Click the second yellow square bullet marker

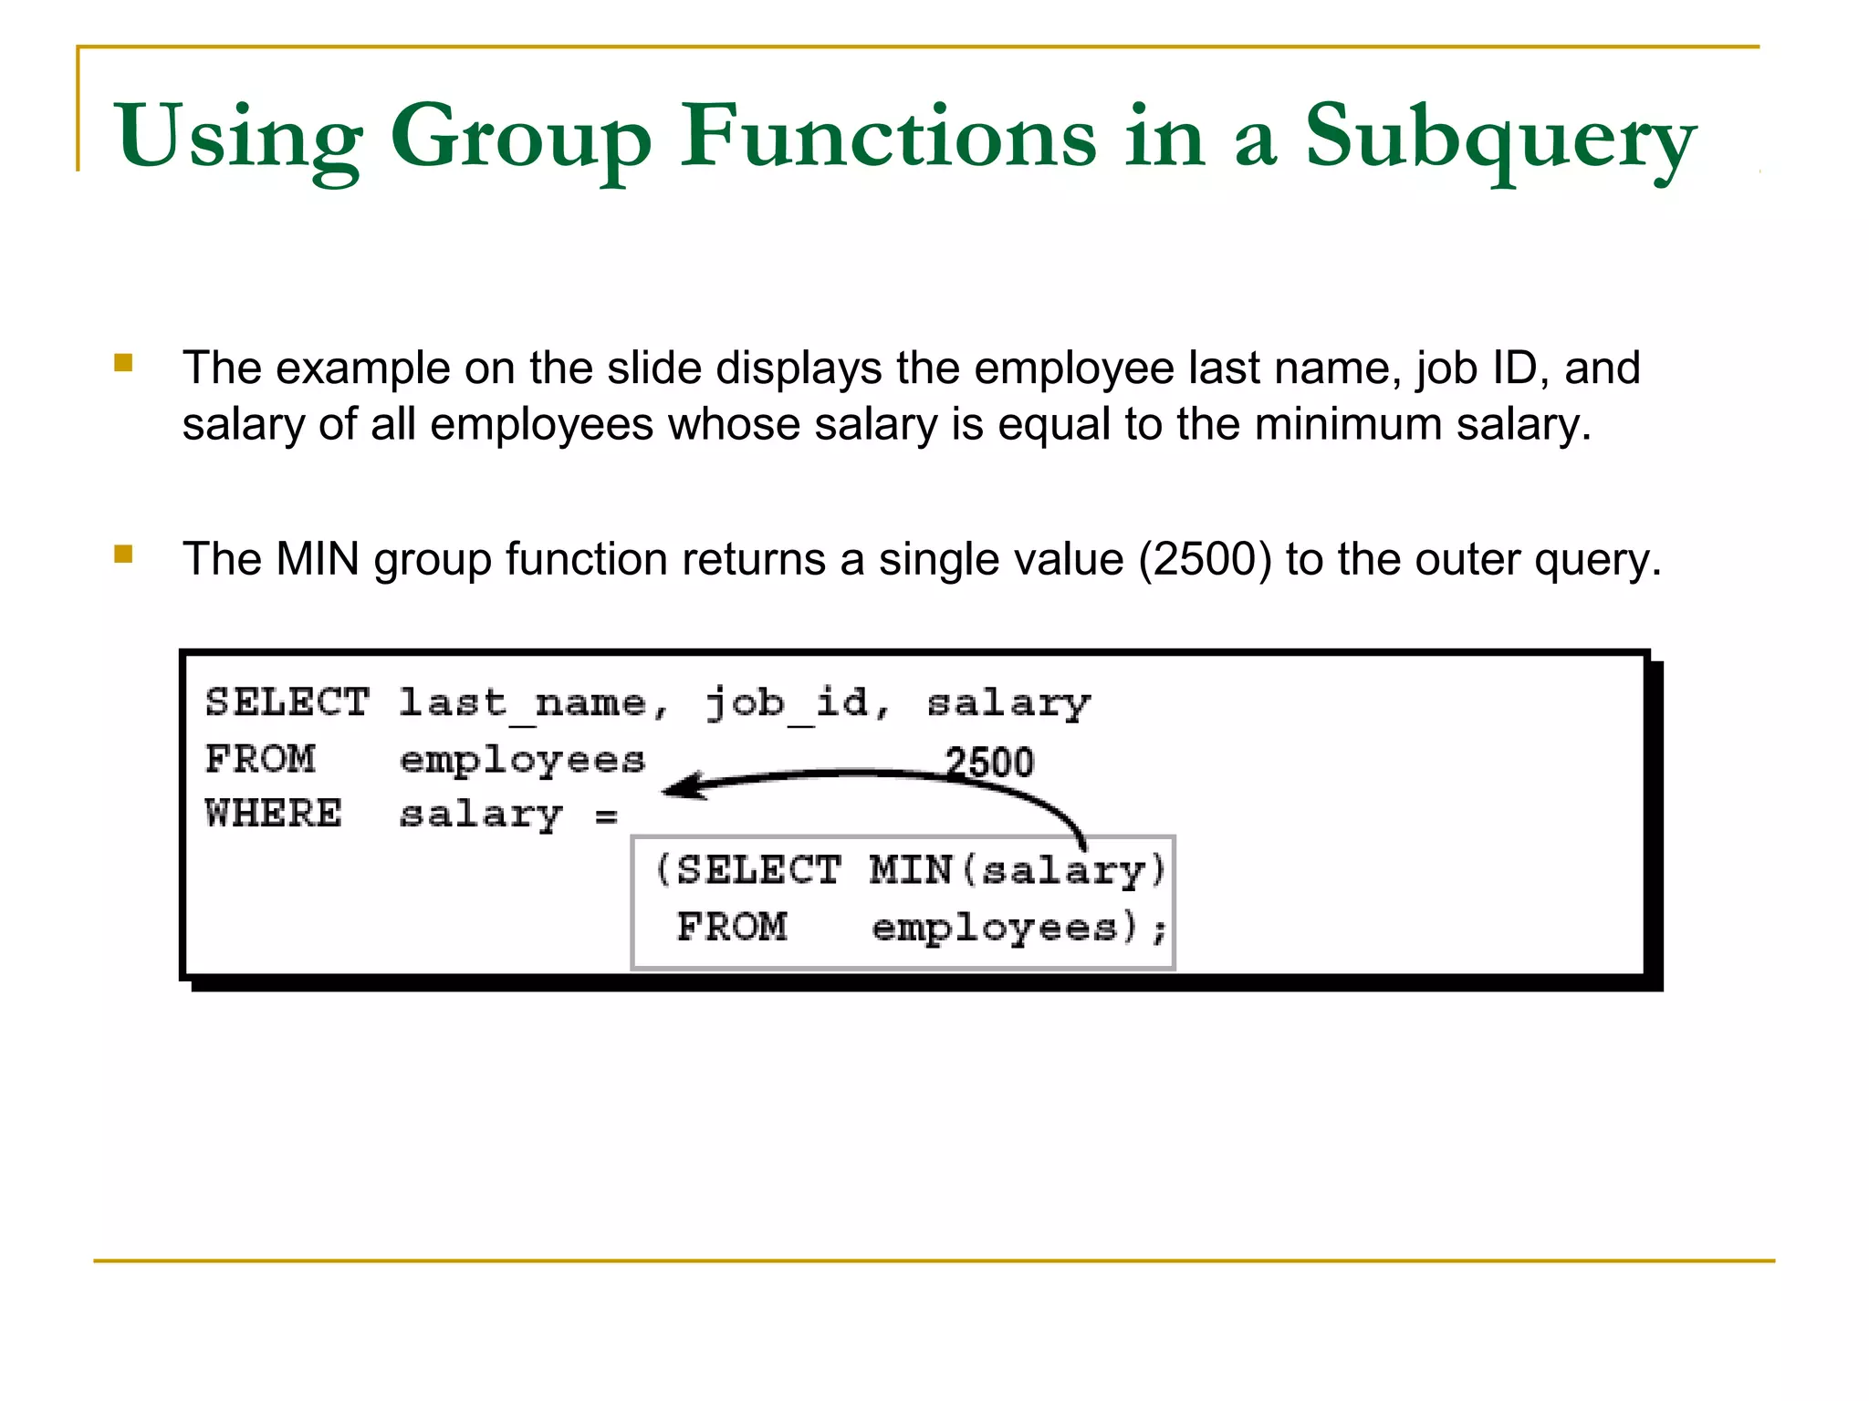point(123,555)
